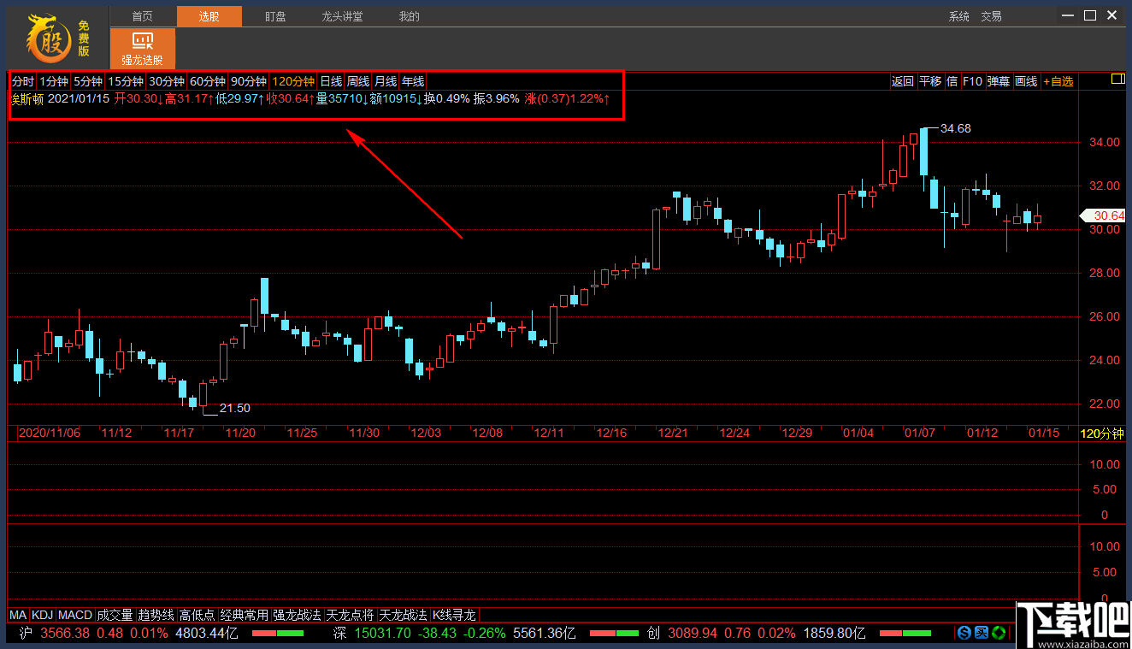The image size is (1132, 649).
Task: Open the 交易 trading menu
Action: point(991,16)
